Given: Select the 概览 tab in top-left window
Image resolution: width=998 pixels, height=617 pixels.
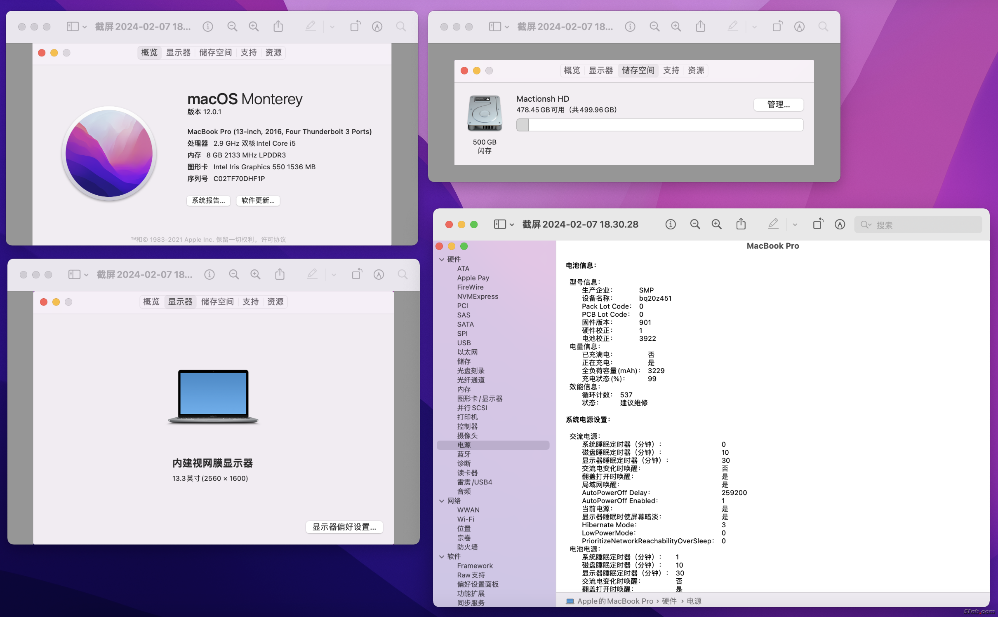Looking at the screenshot, I should (149, 52).
